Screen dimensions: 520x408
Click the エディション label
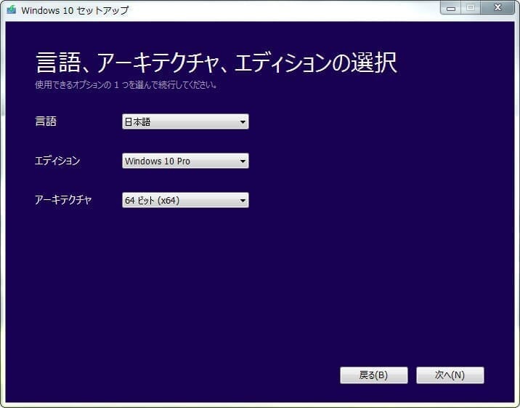57,161
